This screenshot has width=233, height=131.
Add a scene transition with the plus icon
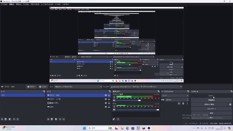point(179,103)
